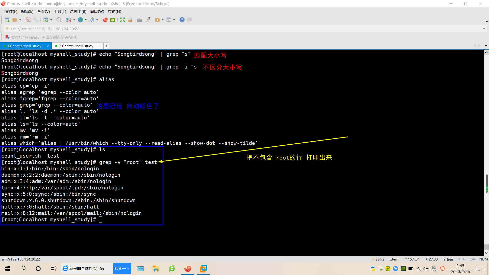Close the first Centos_shell_study tab

click(48, 46)
